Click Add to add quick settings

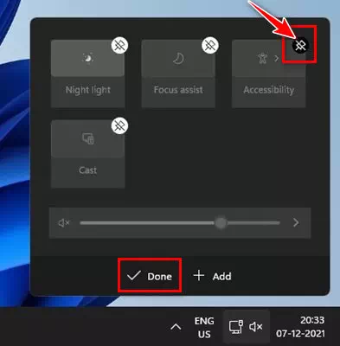coord(213,276)
